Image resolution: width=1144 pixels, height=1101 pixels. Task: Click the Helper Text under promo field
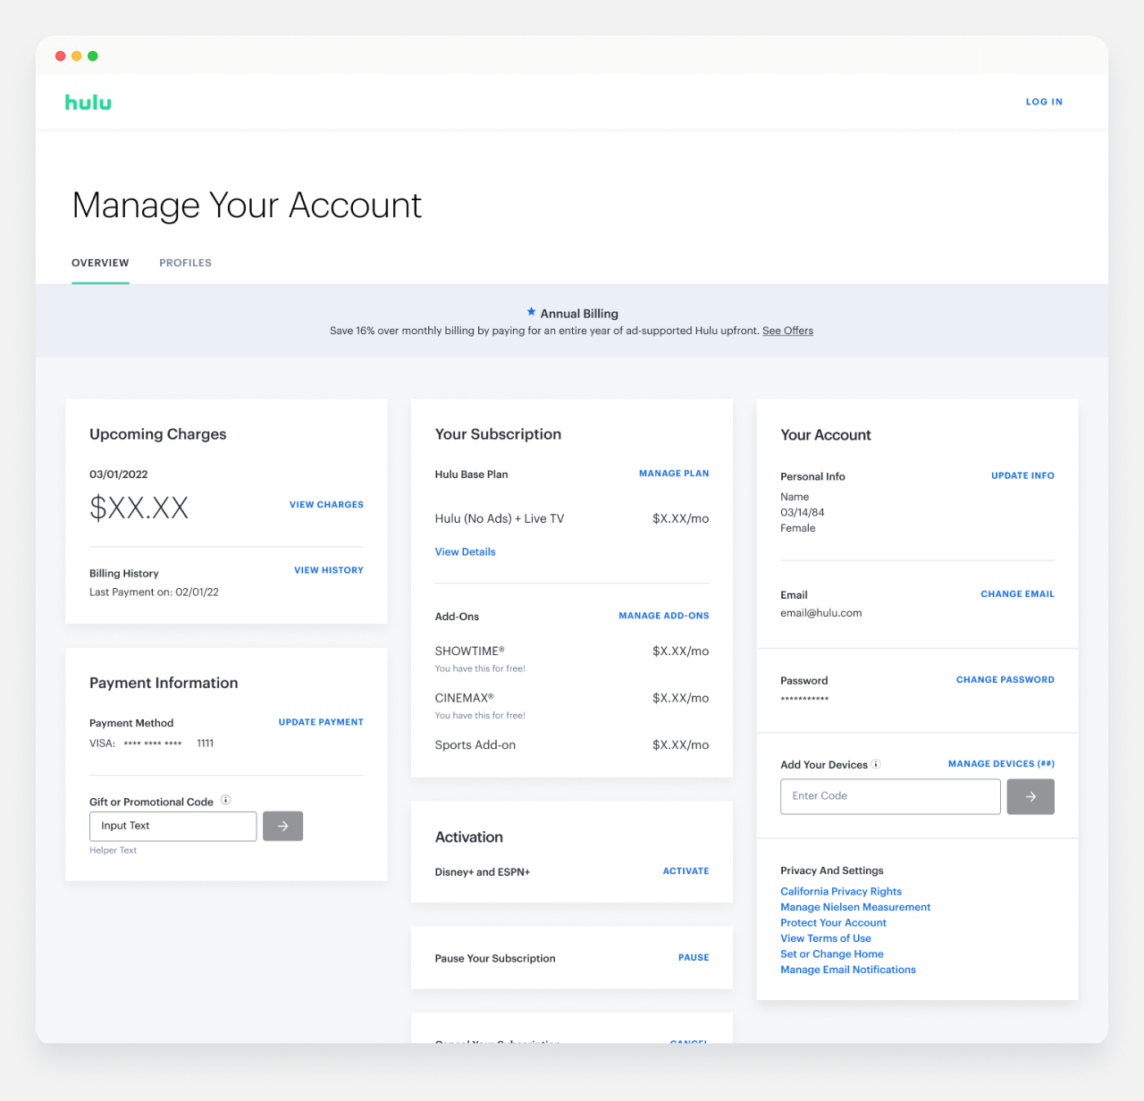[113, 851]
